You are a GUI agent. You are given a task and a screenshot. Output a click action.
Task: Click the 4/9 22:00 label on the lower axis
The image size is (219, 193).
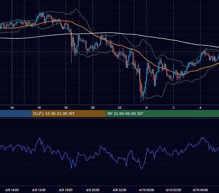point(119,190)
